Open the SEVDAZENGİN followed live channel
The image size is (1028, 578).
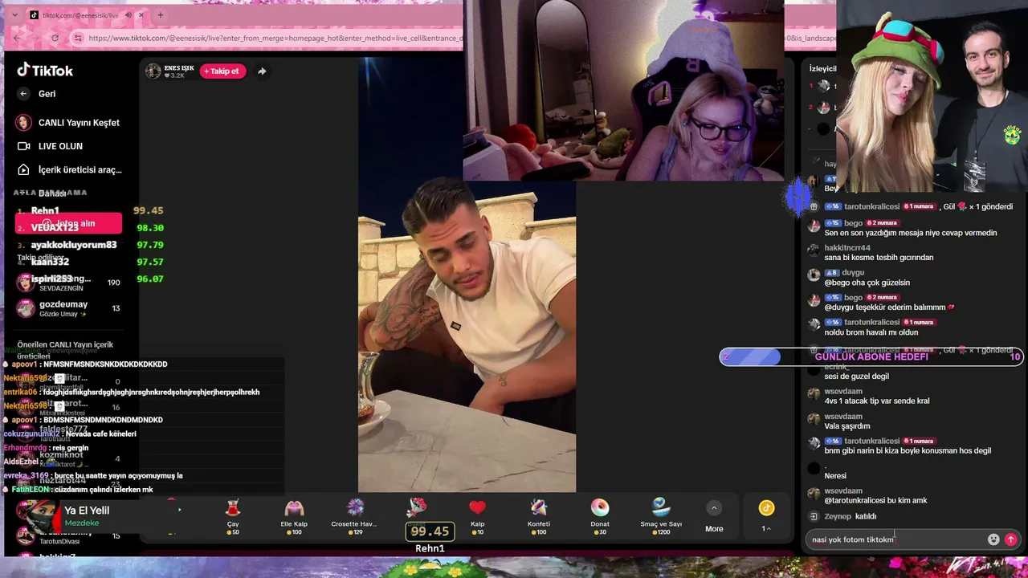[x=68, y=283]
